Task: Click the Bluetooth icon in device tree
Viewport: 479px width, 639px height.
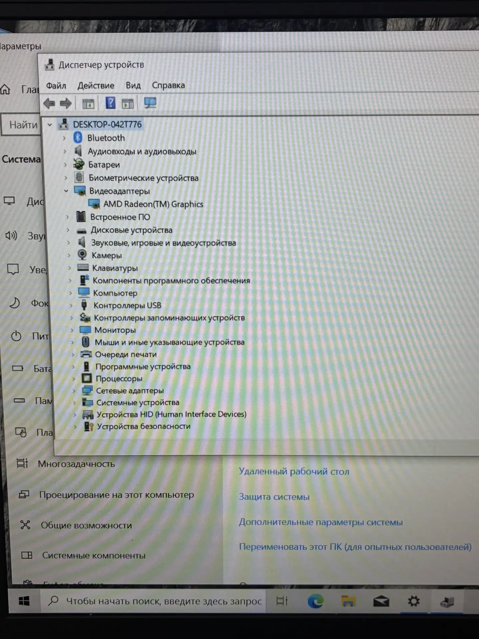Action: click(78, 137)
